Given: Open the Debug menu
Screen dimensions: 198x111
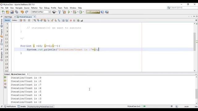Looking at the screenshot, I should tap(47, 8).
